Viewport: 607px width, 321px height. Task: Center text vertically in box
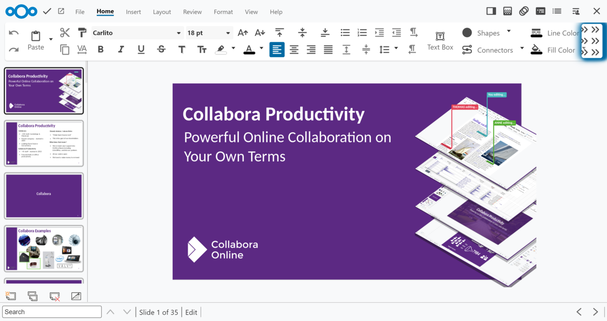pos(302,33)
